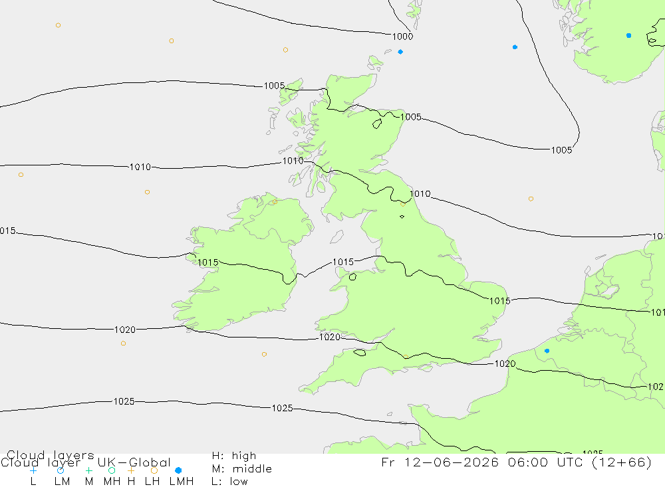Click the 1010 label on England's northeast coast

(x=420, y=194)
